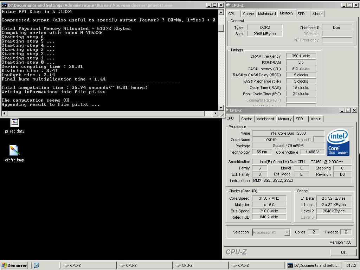
Task: Click the CAS# Latency value 5.0 clocks
Action: [x=301, y=69]
